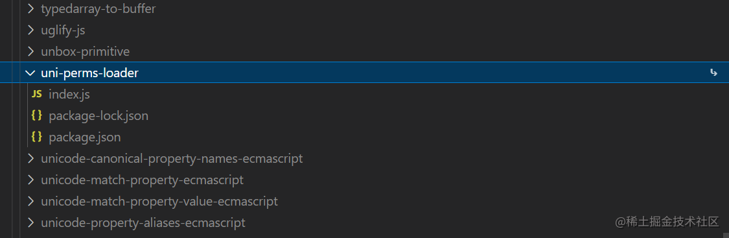The image size is (729, 238).
Task: Expand unicode-property-aliases-ecmascript chevron
Action: [x=30, y=222]
